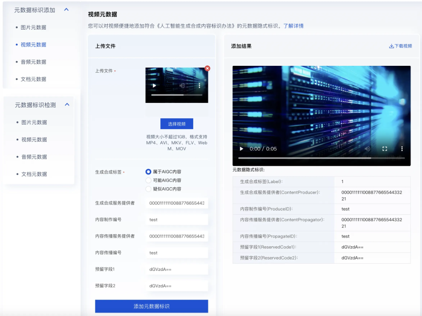This screenshot has width=422, height=316.
Task: Select the 属于AIGC内容 radio option
Action: [x=148, y=172]
